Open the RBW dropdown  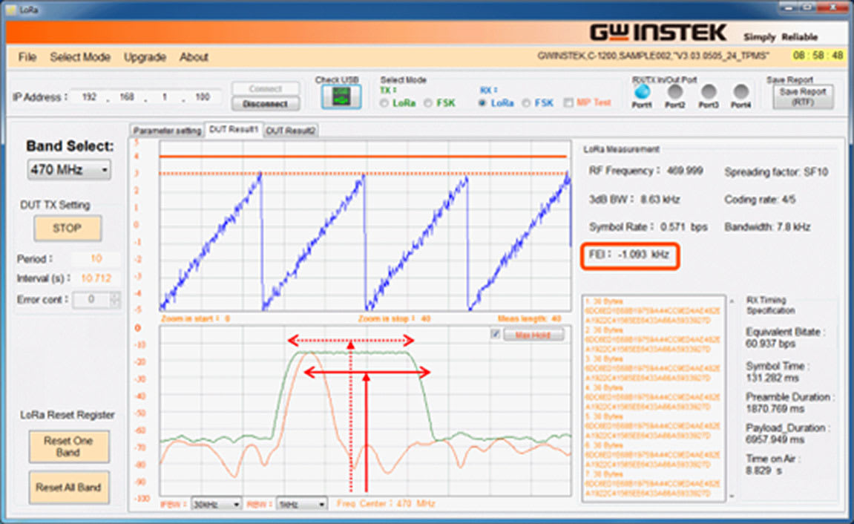click(x=302, y=505)
